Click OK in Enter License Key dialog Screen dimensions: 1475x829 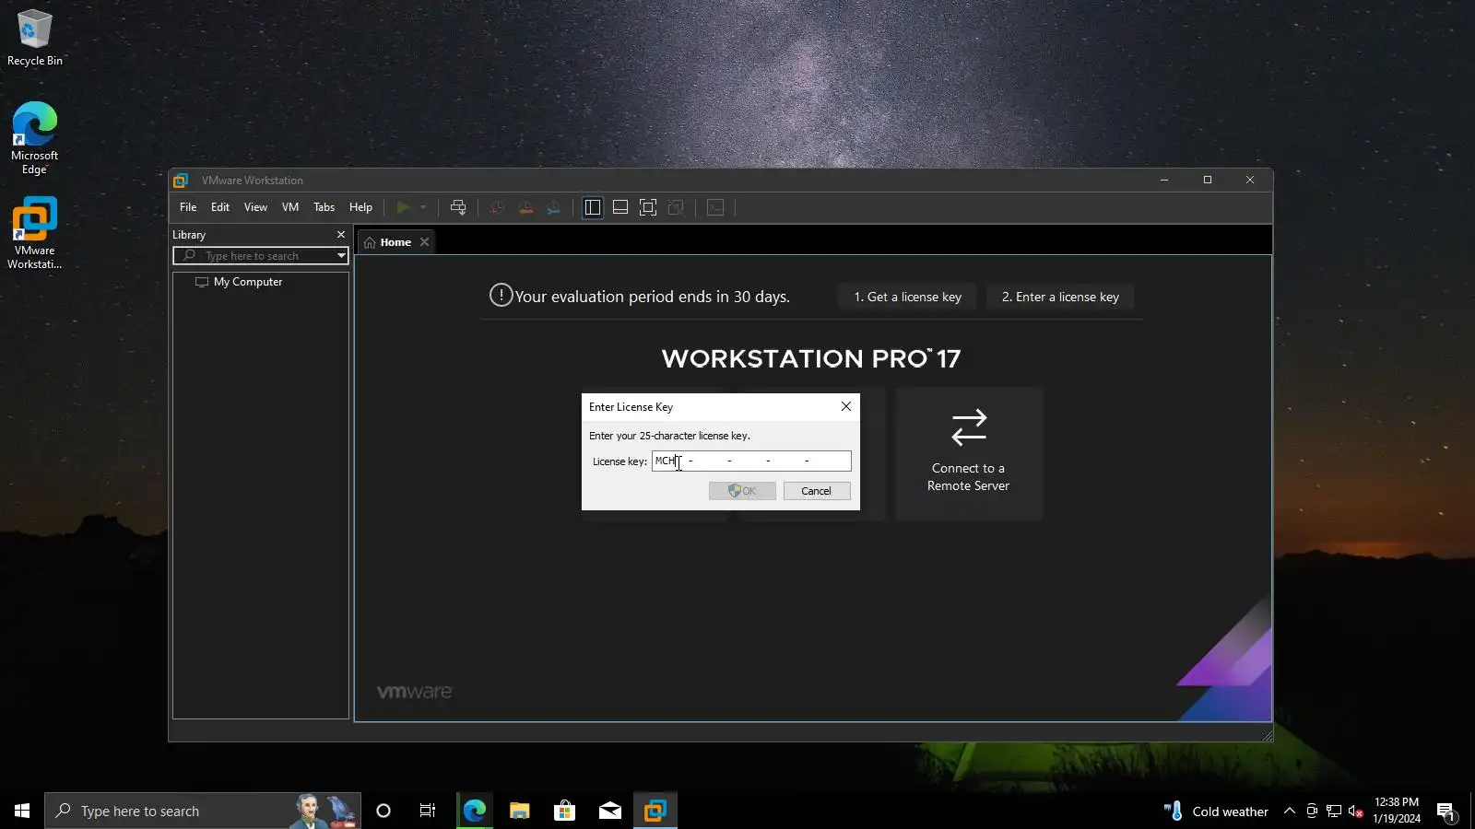click(x=742, y=491)
